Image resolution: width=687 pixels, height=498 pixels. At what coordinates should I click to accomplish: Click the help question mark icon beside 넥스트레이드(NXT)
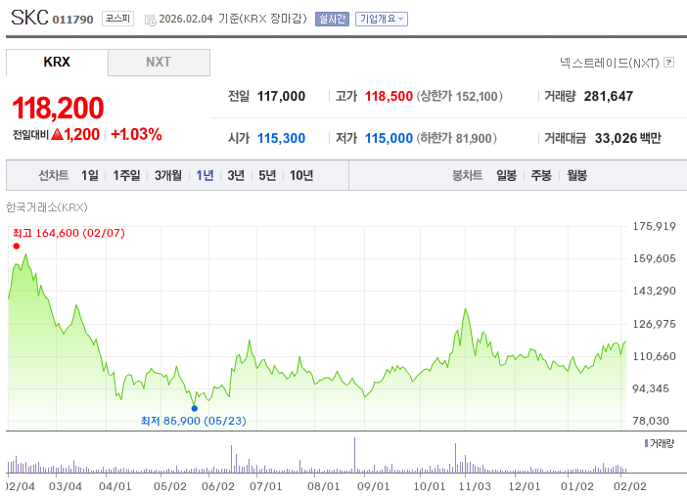tap(668, 63)
